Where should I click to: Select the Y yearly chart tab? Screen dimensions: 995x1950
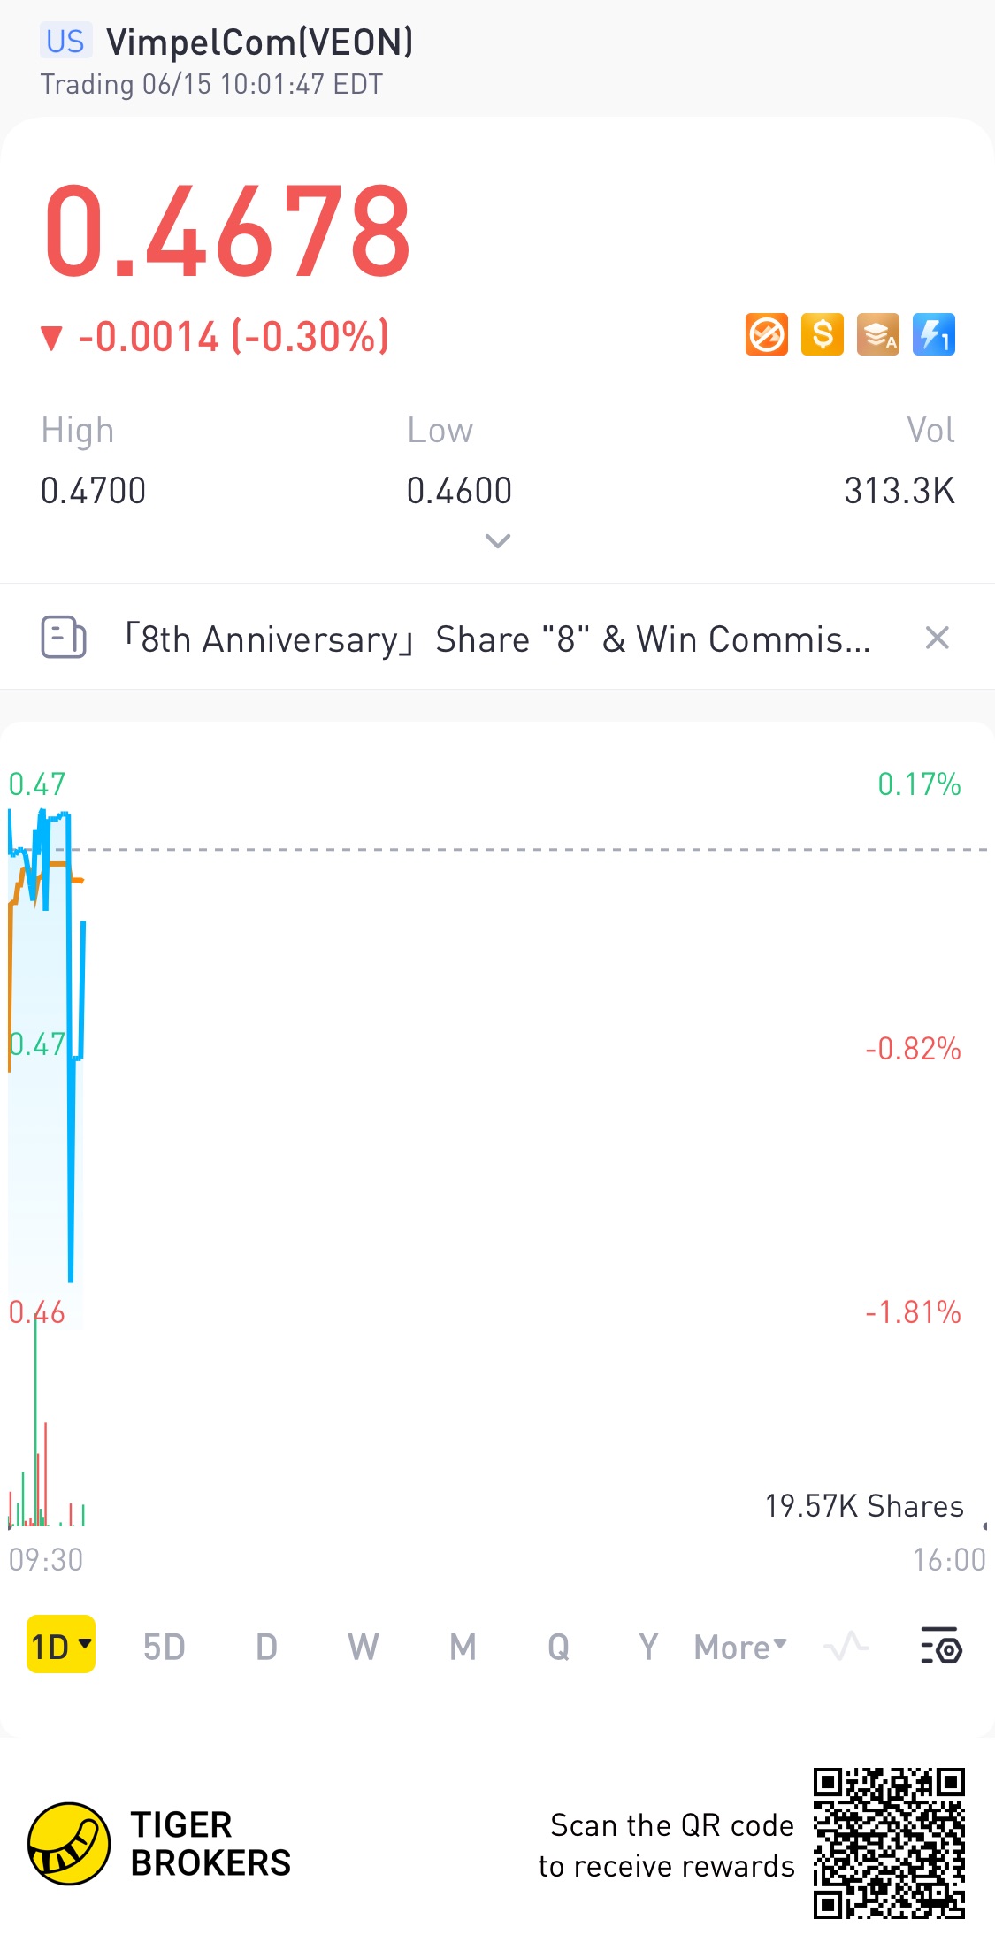click(x=648, y=1647)
